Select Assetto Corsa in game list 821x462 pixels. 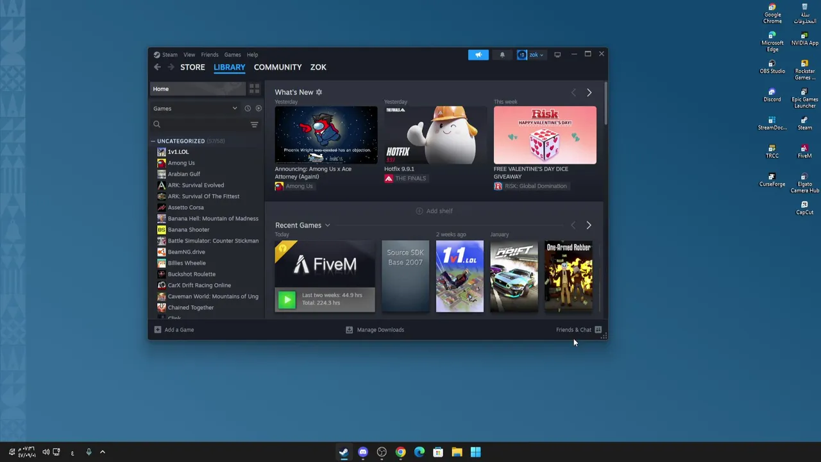point(185,207)
